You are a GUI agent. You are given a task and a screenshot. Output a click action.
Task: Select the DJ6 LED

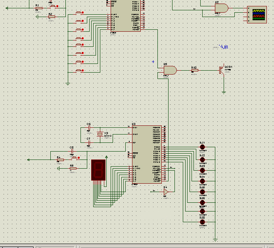[x=202, y=202]
